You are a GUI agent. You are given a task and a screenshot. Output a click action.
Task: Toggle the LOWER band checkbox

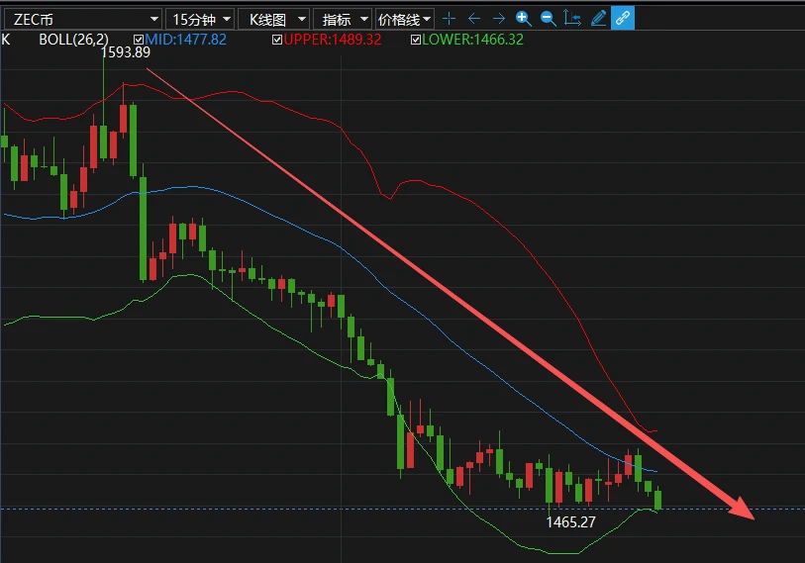416,40
